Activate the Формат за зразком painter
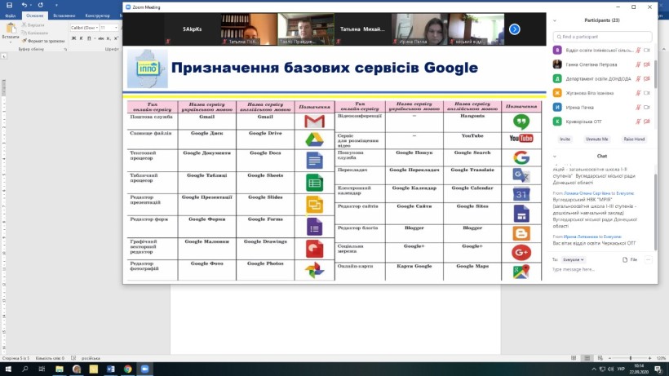669x376 pixels. coord(43,41)
